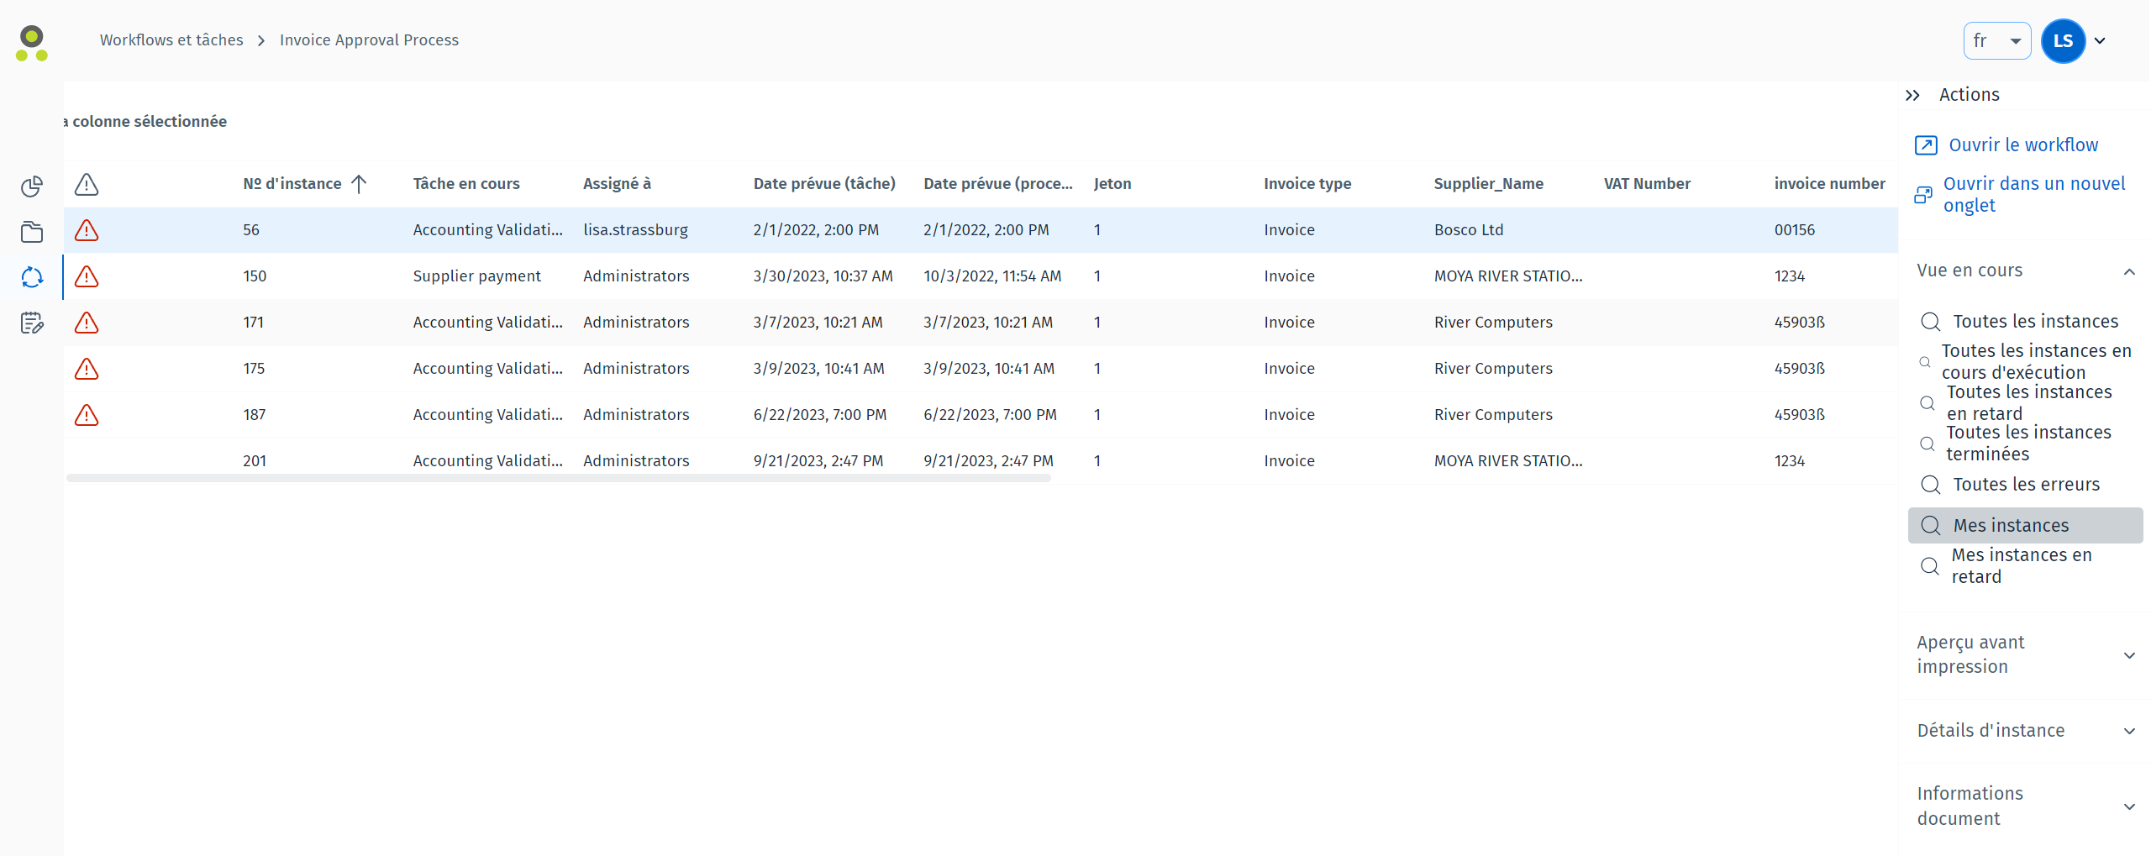Image resolution: width=2151 pixels, height=856 pixels.
Task: Sort by the Invoice type column header
Action: (1307, 184)
